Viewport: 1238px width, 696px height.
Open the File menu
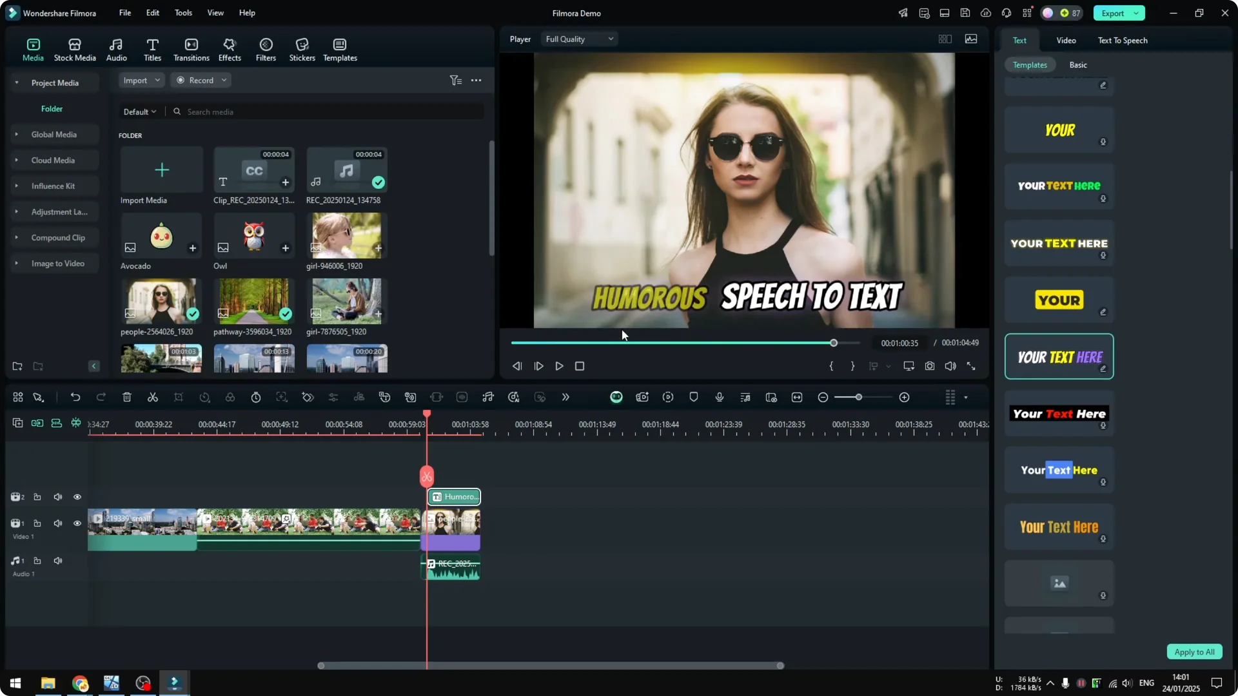[x=125, y=13]
